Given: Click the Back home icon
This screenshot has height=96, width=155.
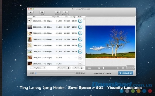Looking at the screenshot, I should (31, 12).
